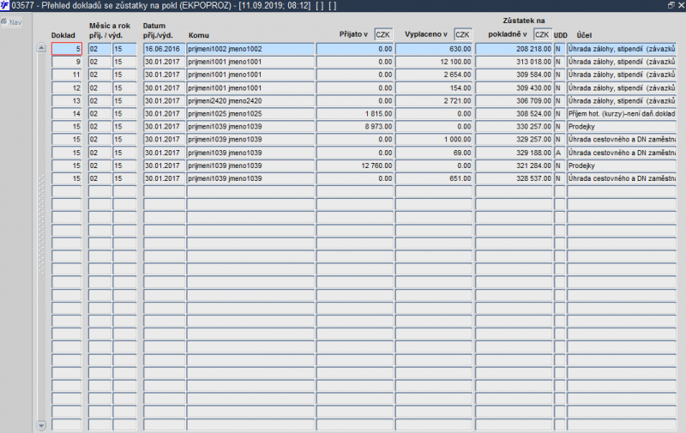The height and width of the screenshot is (433, 686).
Task: Click the CZK box next to Vyplaceno v
Action: pos(463,34)
